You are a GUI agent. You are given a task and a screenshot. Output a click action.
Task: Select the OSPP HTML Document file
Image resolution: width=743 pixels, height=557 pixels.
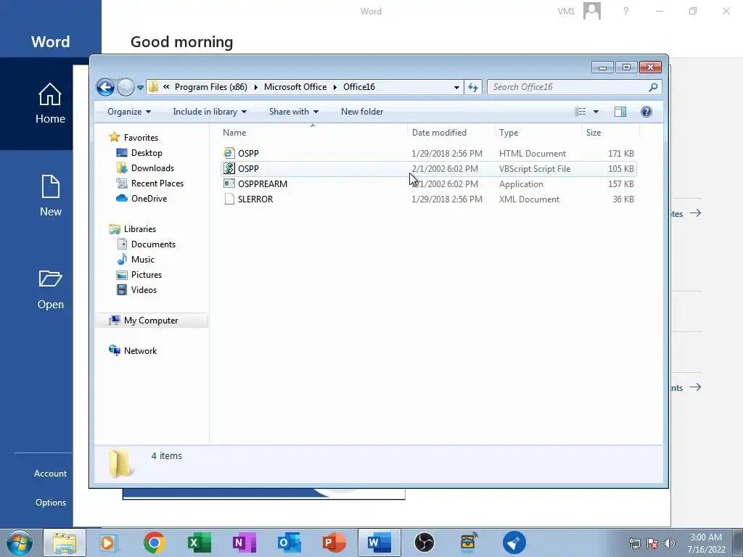click(x=428, y=154)
